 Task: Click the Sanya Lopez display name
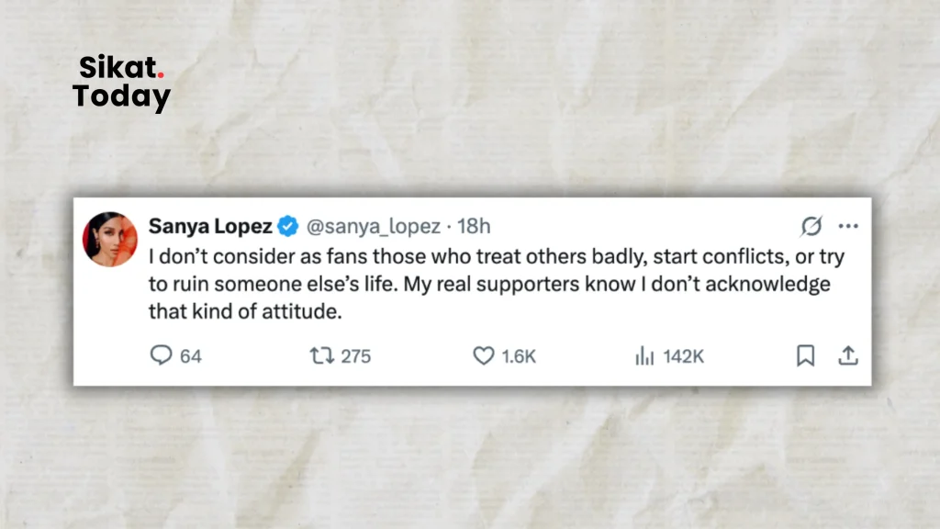point(210,226)
